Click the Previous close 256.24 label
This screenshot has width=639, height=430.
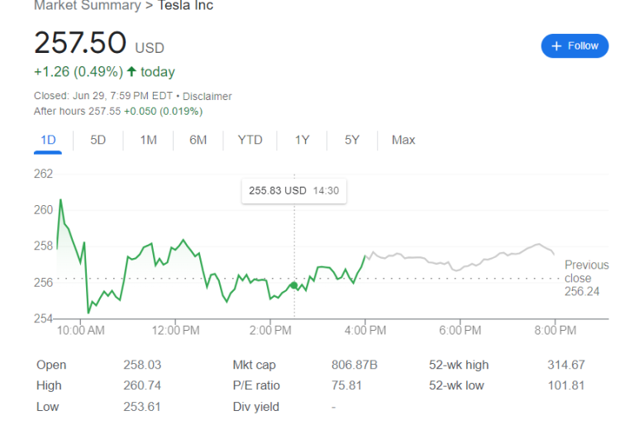click(x=586, y=278)
